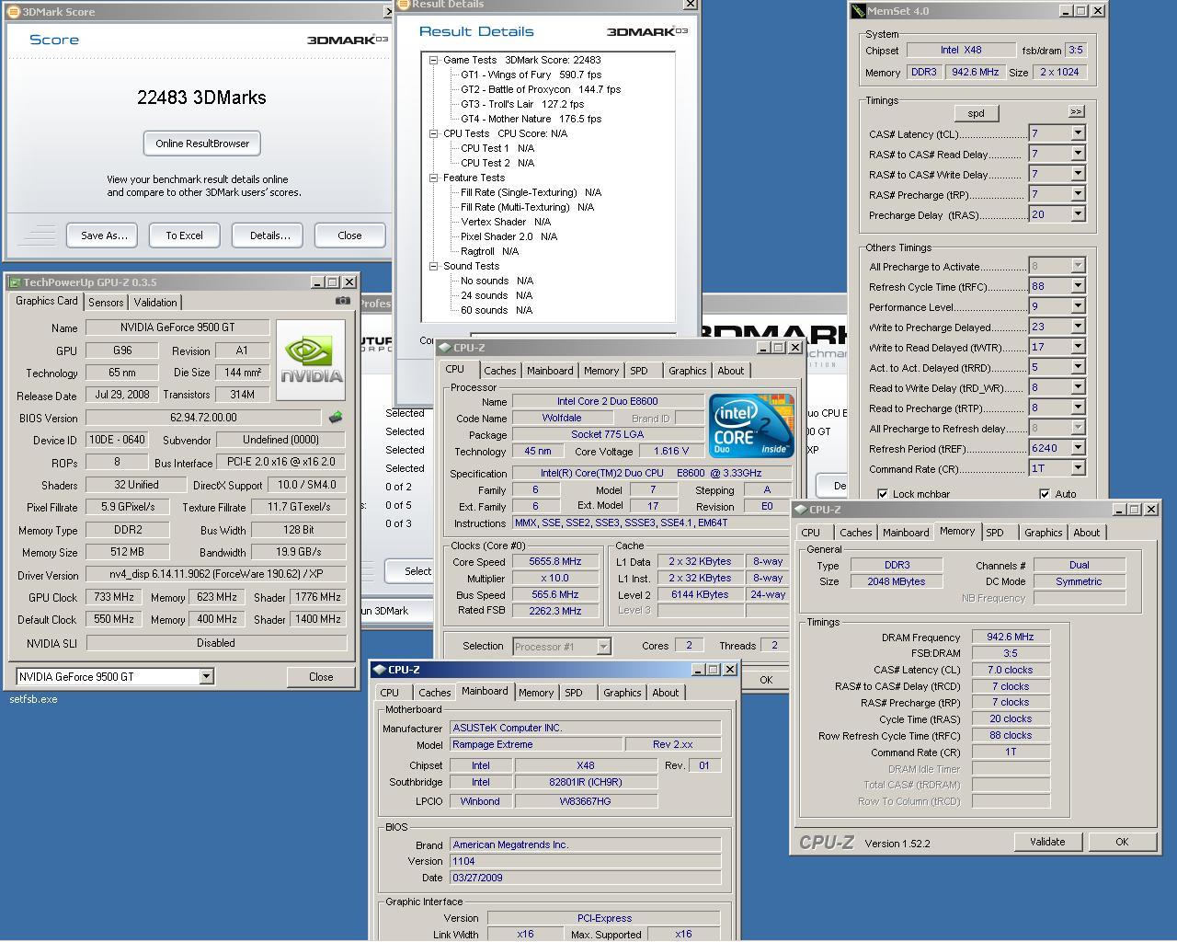This screenshot has height=942, width=1177.
Task: Toggle the Auto checkbox in MemSet
Action: coord(1045,494)
